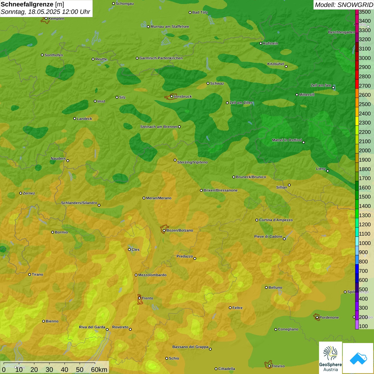
Task: Click the Matrei in Osttirol label
Action: coord(287,140)
